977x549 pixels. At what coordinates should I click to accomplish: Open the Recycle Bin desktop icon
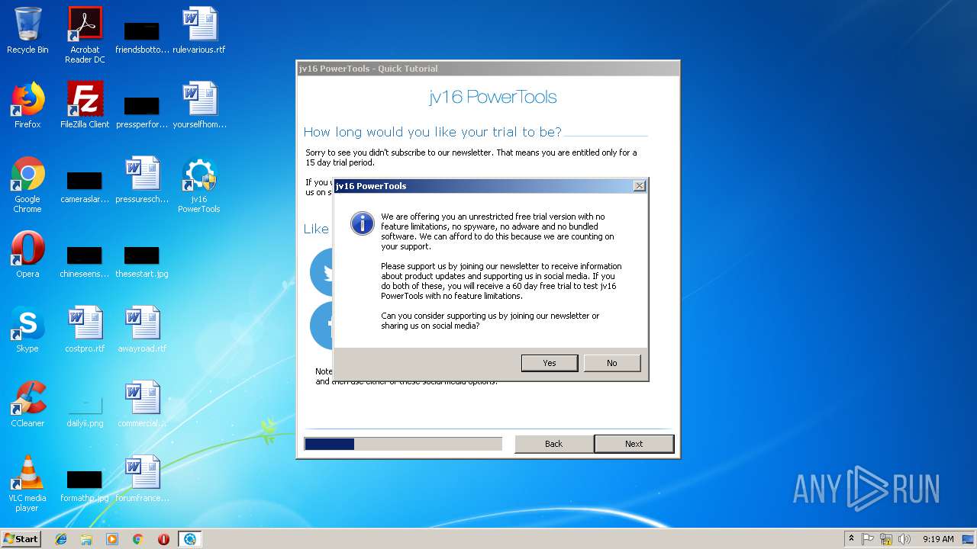pos(27,30)
